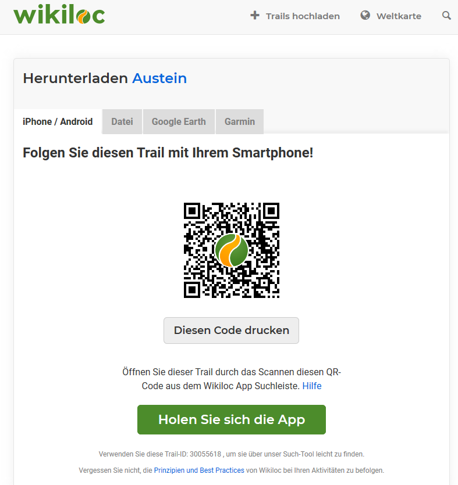Open Prinzipien und Best Practices link
The image size is (458, 485).
(x=199, y=470)
